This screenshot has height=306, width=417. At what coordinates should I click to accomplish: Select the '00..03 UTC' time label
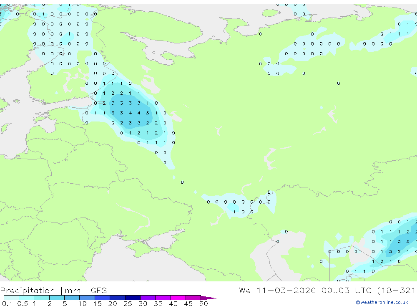pyautogui.click(x=346, y=290)
